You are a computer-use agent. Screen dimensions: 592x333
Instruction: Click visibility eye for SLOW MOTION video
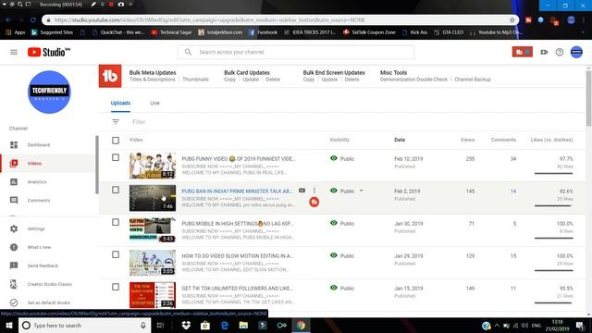(333, 255)
